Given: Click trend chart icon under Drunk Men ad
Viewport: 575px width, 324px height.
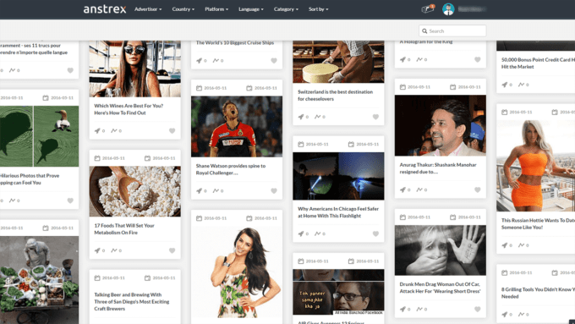Looking at the screenshot, I should (419, 309).
